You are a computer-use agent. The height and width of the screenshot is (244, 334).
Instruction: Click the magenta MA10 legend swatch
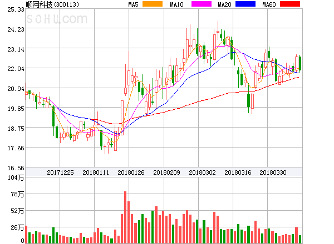(x=202, y=4)
